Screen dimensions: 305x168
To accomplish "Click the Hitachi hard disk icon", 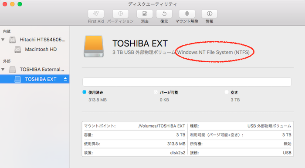I will click(x=13, y=40).
